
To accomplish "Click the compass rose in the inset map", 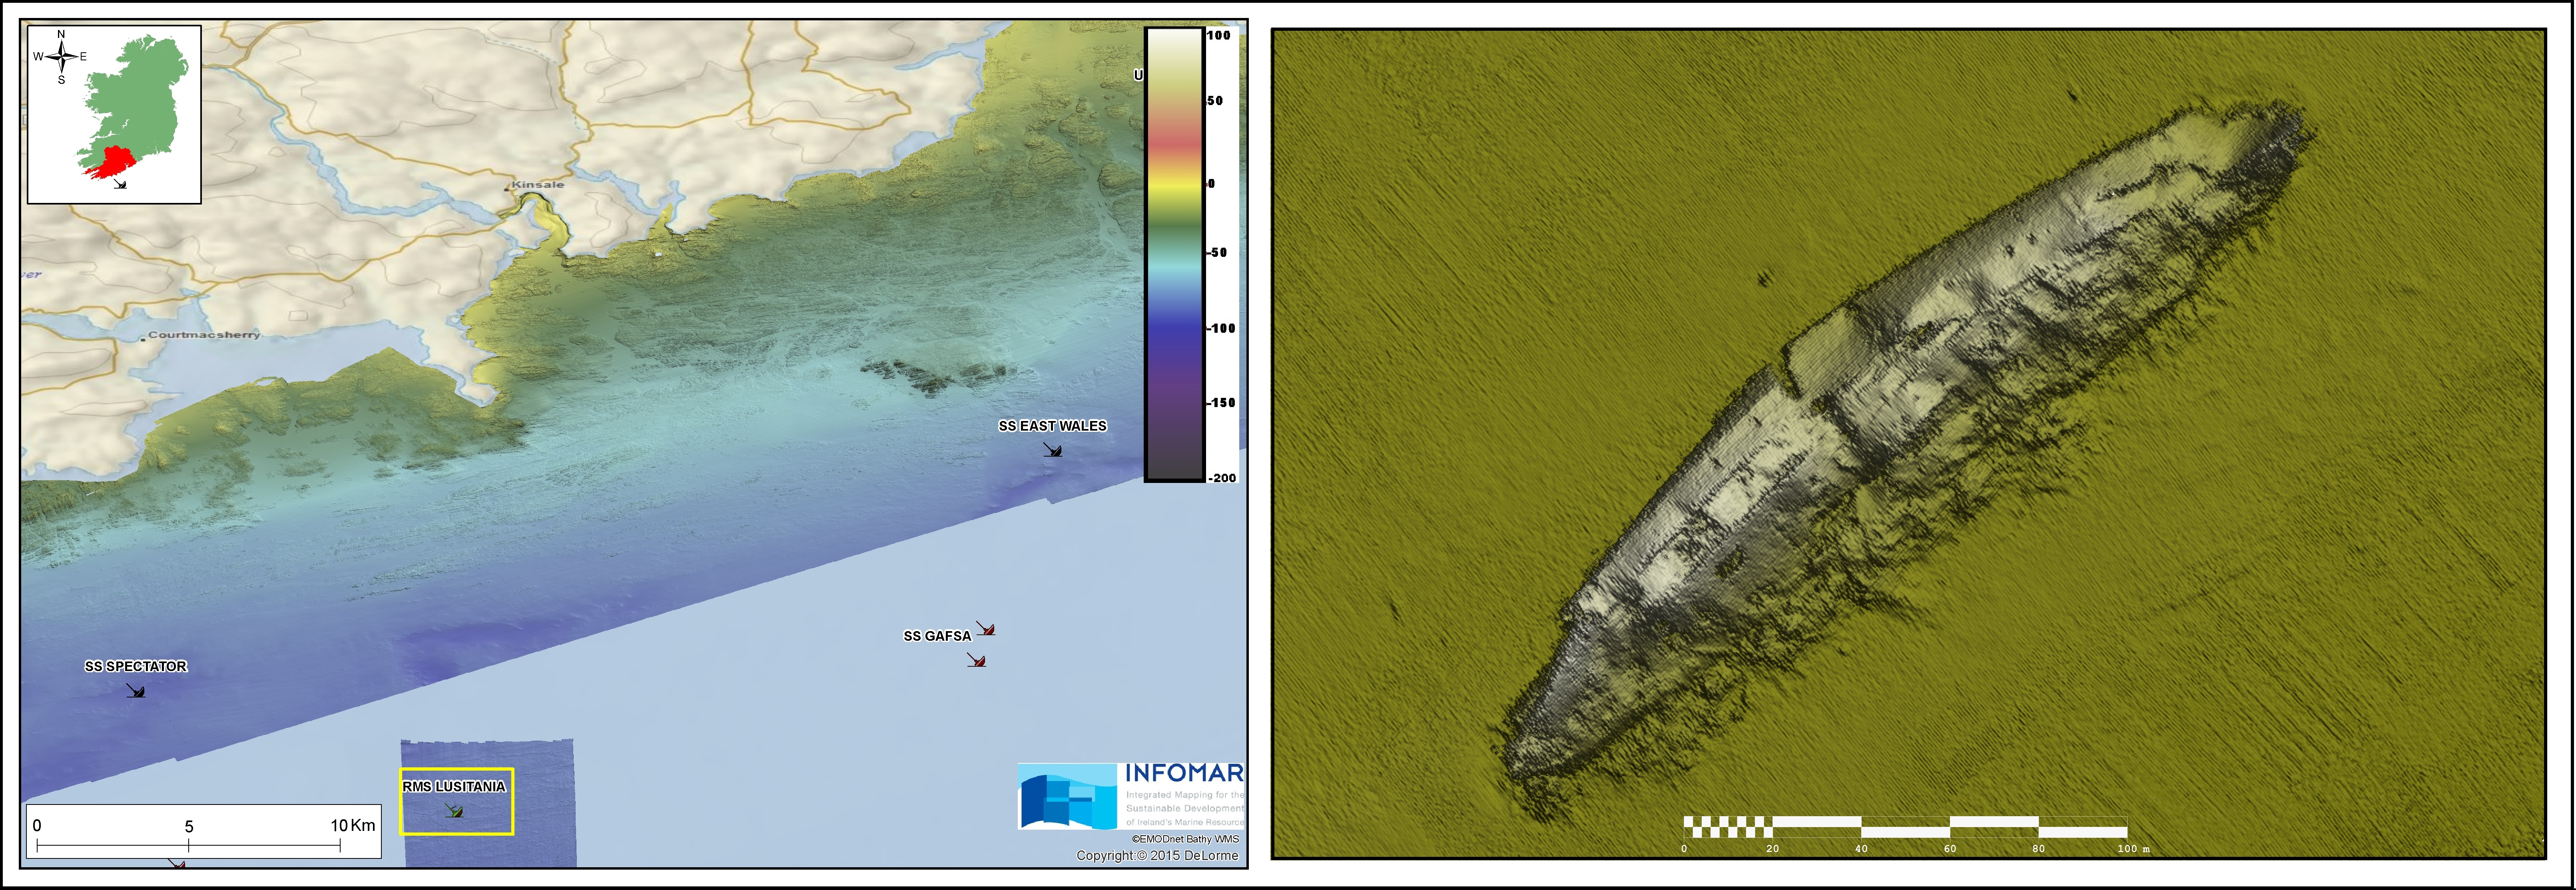I will point(61,57).
